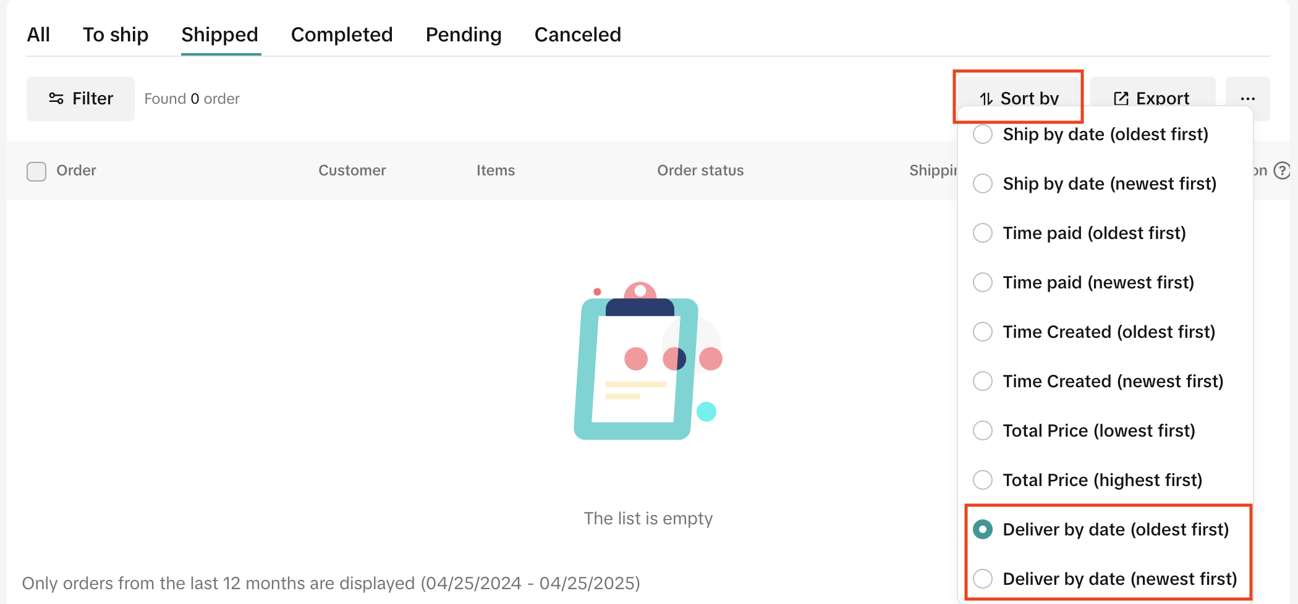Click the help question mark icon
The width and height of the screenshot is (1298, 604).
pyautogui.click(x=1283, y=170)
